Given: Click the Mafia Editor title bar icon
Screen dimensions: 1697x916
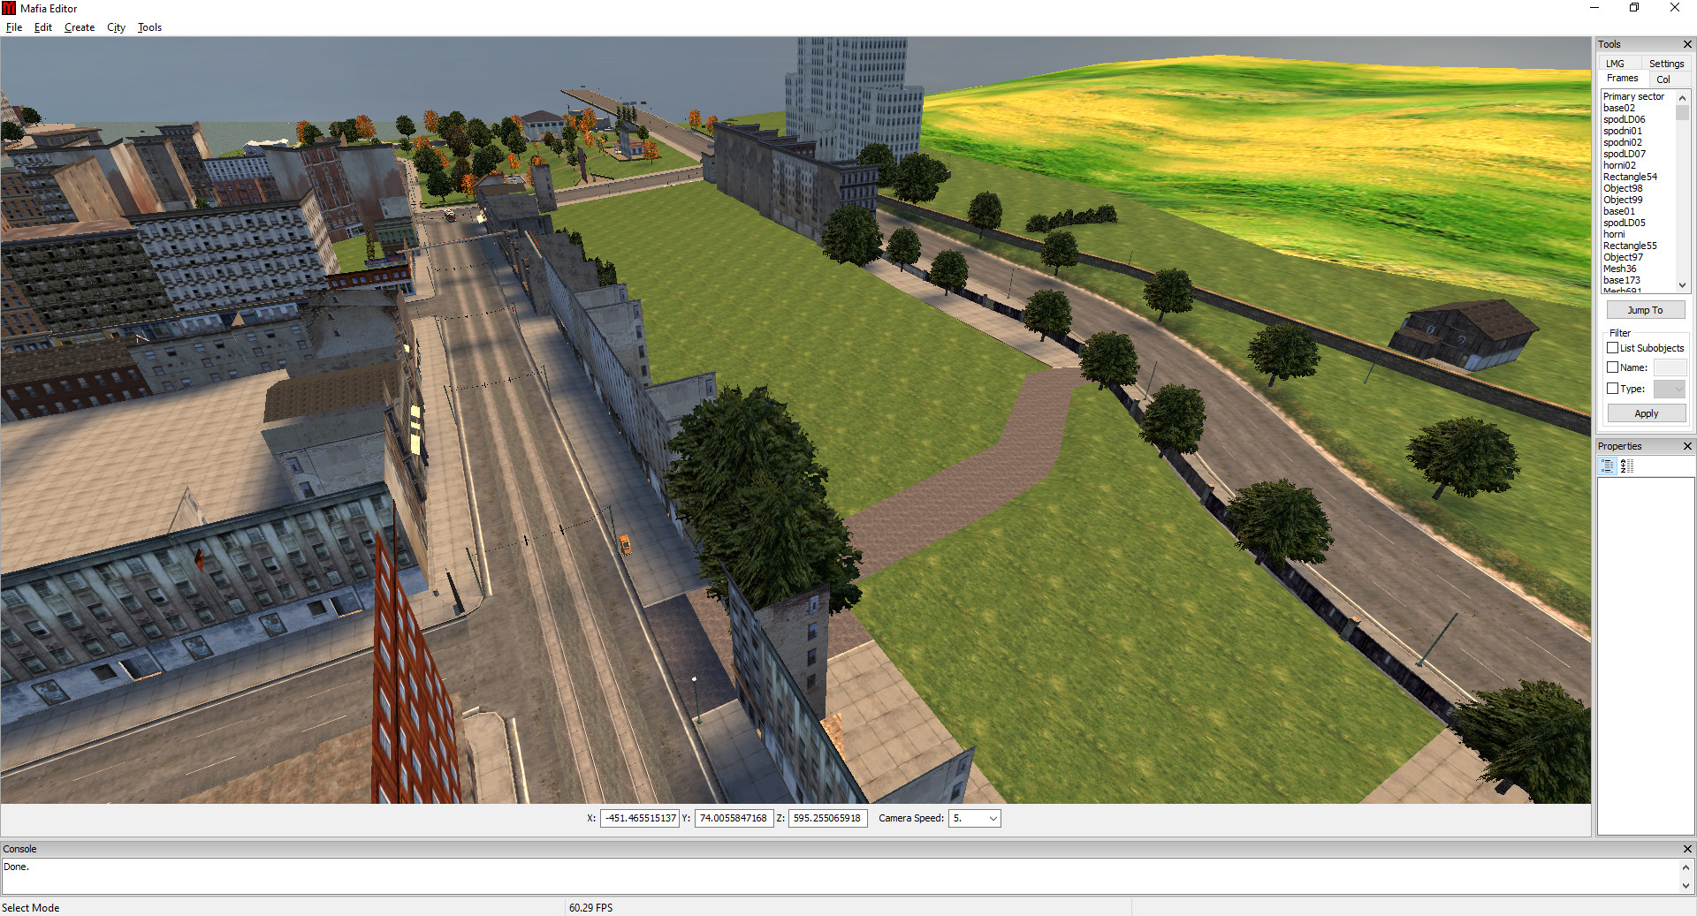Looking at the screenshot, I should tap(10, 9).
